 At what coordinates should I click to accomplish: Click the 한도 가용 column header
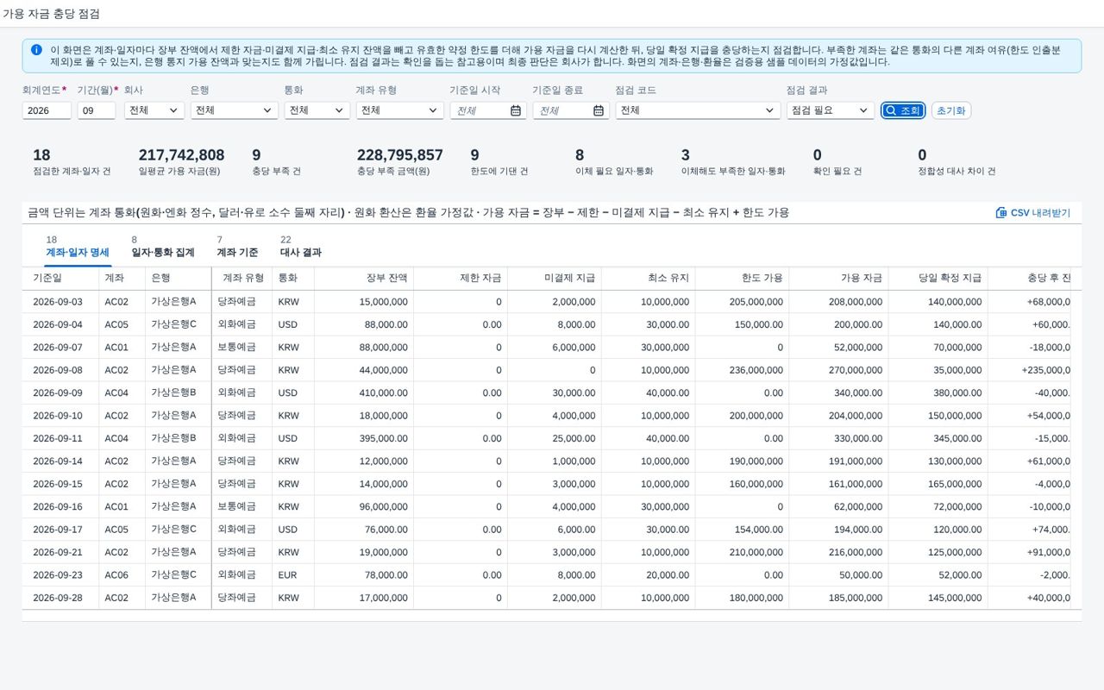[742, 278]
